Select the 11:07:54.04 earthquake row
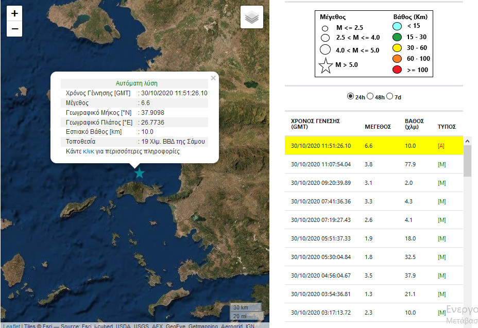Screen dimensions: 478x328 coord(373,164)
